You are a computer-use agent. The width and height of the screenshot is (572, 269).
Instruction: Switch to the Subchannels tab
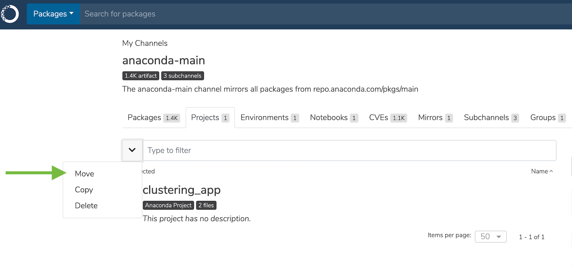tap(491, 118)
